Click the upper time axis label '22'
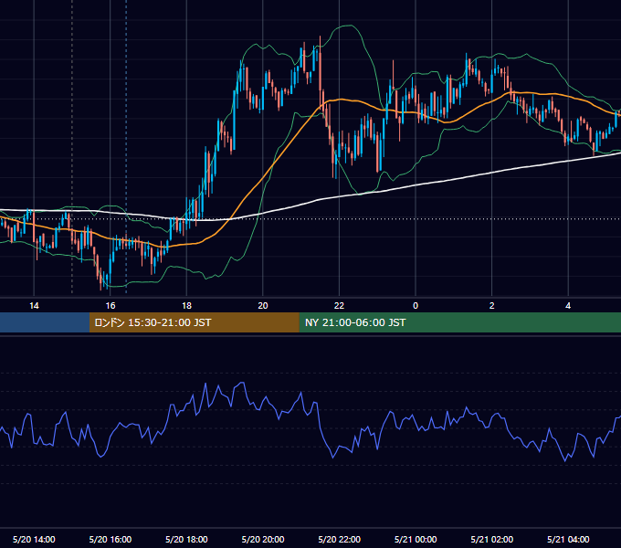The height and width of the screenshot is (548, 621). point(339,305)
